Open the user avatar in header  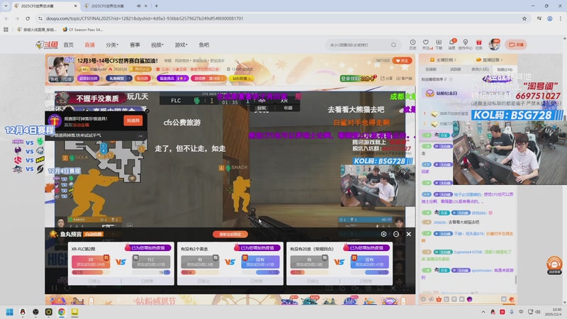click(494, 45)
